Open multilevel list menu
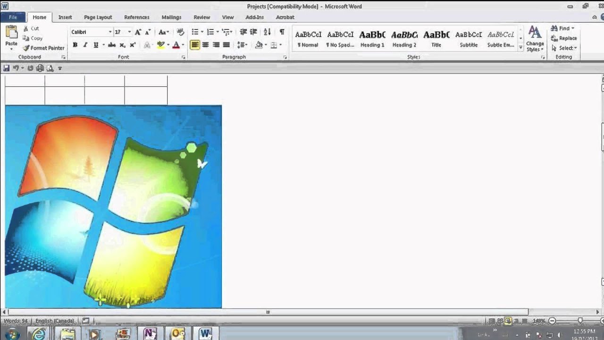604x340 pixels. 227,32
